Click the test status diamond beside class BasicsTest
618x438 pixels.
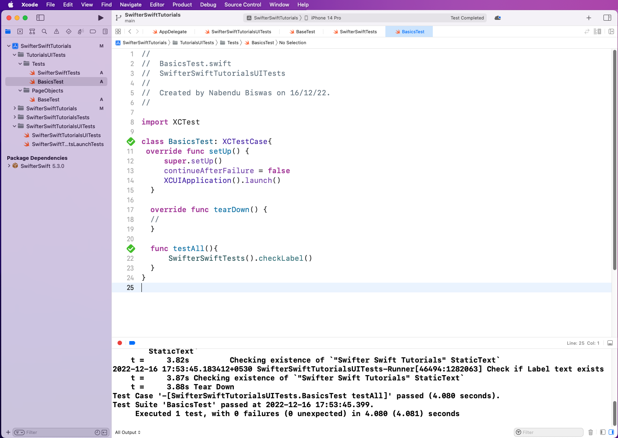tap(131, 142)
